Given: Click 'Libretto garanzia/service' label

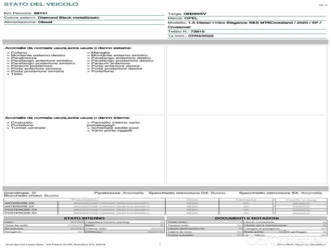Looking at the screenshot, I should tap(186, 229).
